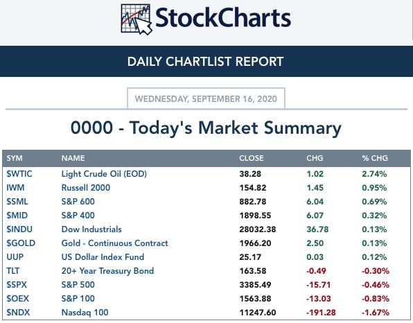Click the % CHG column header
The image size is (413, 323).
point(375,158)
